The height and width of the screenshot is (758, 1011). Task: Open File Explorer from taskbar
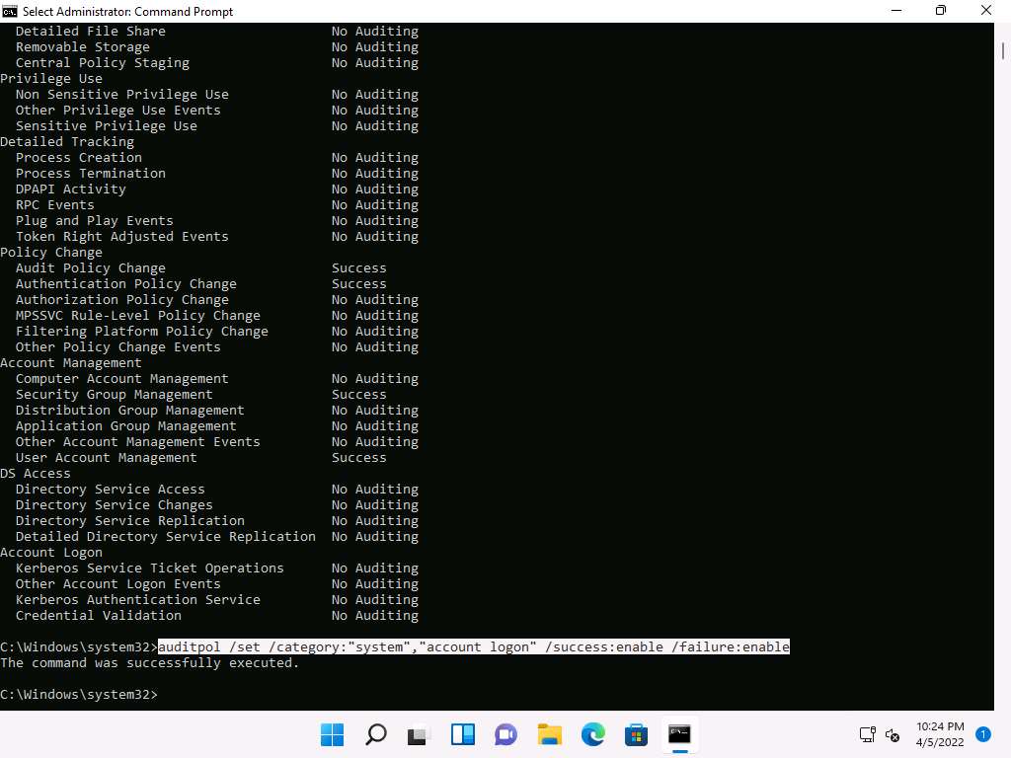point(550,734)
